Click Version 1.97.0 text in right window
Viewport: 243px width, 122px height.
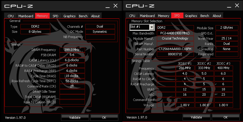137,117
